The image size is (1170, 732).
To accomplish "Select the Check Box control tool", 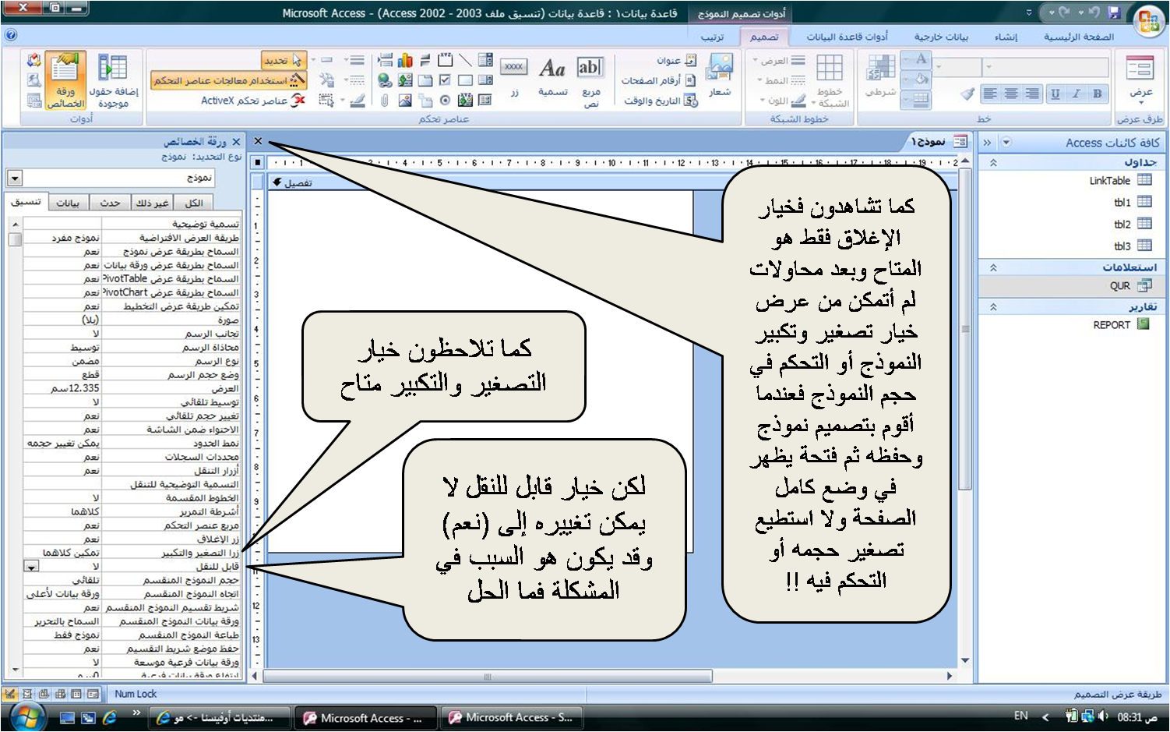I will pos(445,80).
